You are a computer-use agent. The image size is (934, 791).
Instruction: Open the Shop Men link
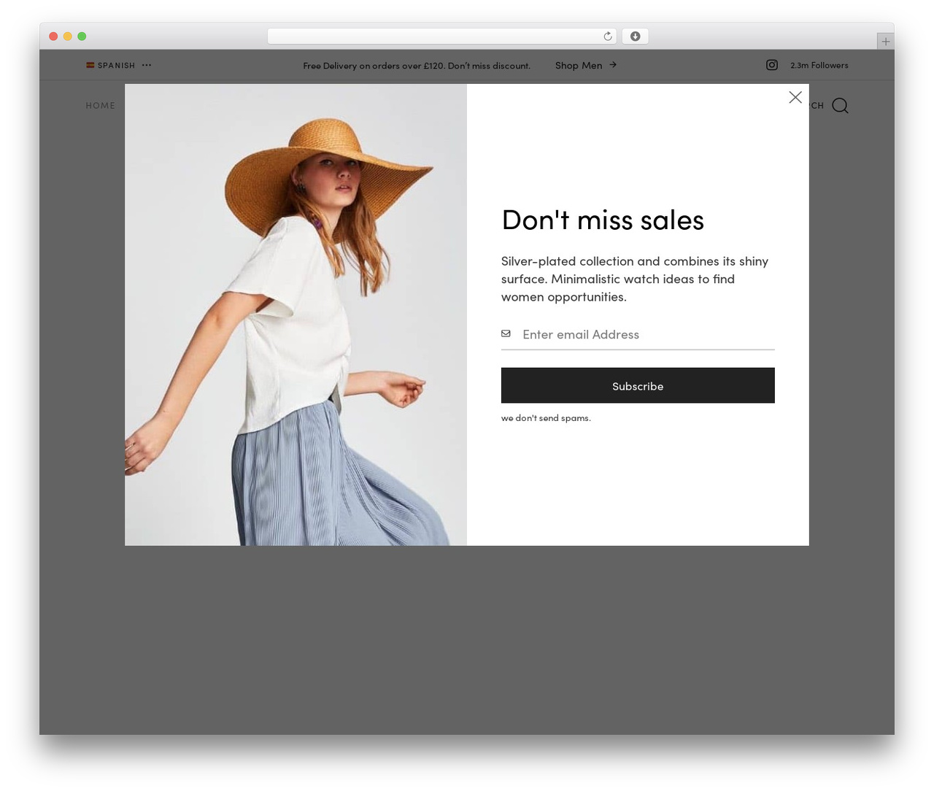579,65
